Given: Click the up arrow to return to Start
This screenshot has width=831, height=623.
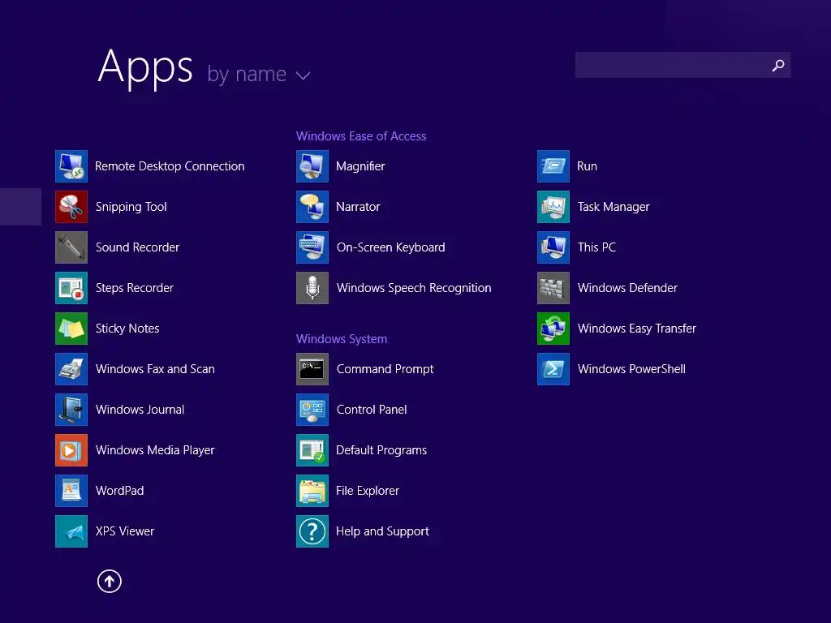Looking at the screenshot, I should click(x=110, y=581).
